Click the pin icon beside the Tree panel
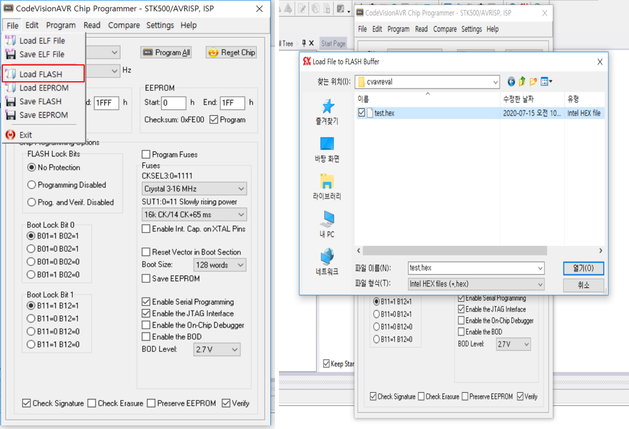Image resolution: width=629 pixels, height=429 pixels. (304, 43)
